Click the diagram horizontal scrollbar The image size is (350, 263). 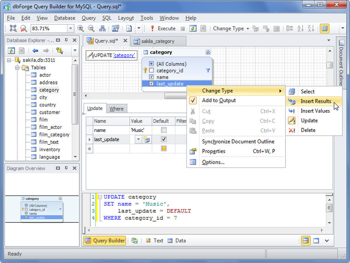click(x=175, y=96)
